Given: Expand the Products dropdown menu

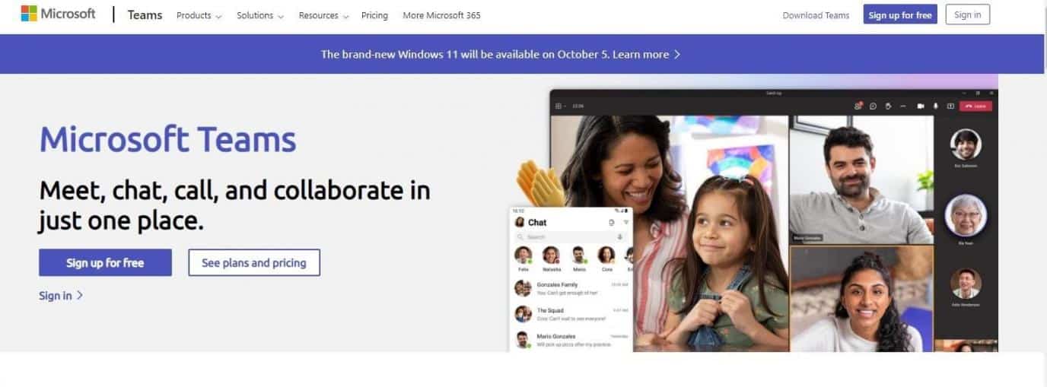Looking at the screenshot, I should coord(199,15).
